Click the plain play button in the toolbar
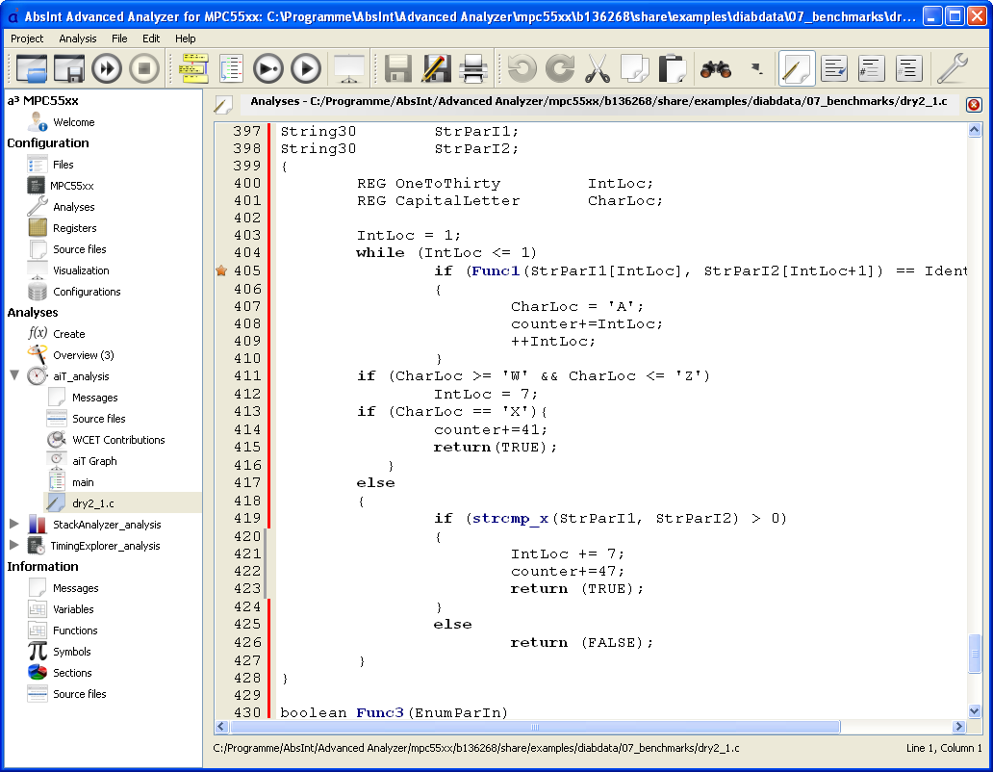 307,68
